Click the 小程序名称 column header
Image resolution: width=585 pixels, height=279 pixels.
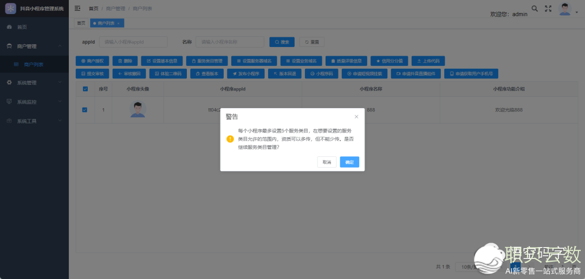pos(371,89)
